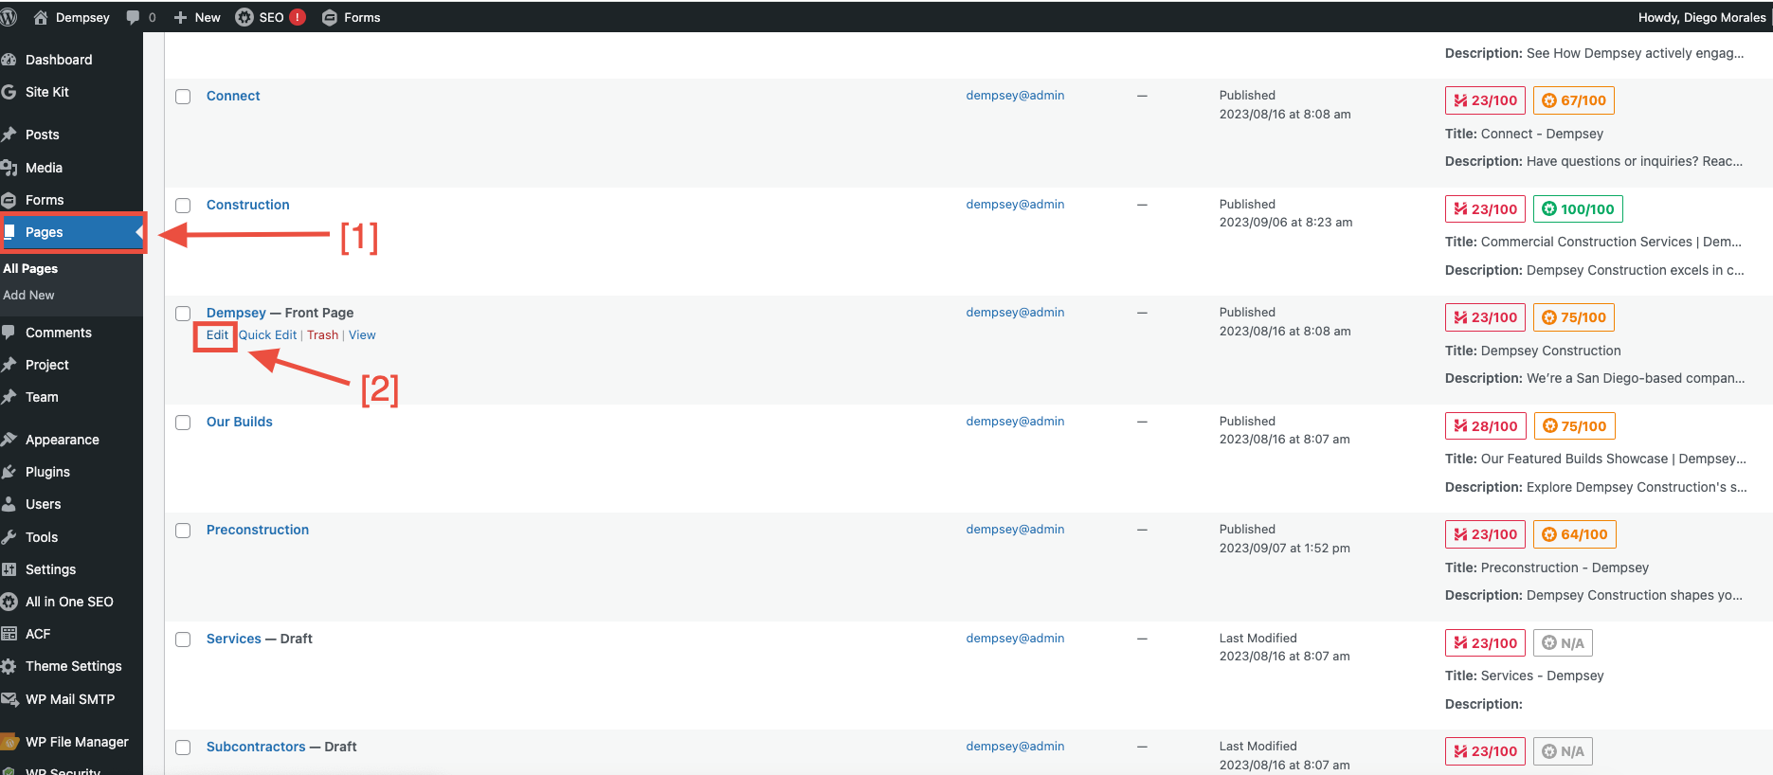Screen dimensions: 1773x775
Task: Click 'Title: Services - Dempsey' text
Action: pyautogui.click(x=1525, y=676)
